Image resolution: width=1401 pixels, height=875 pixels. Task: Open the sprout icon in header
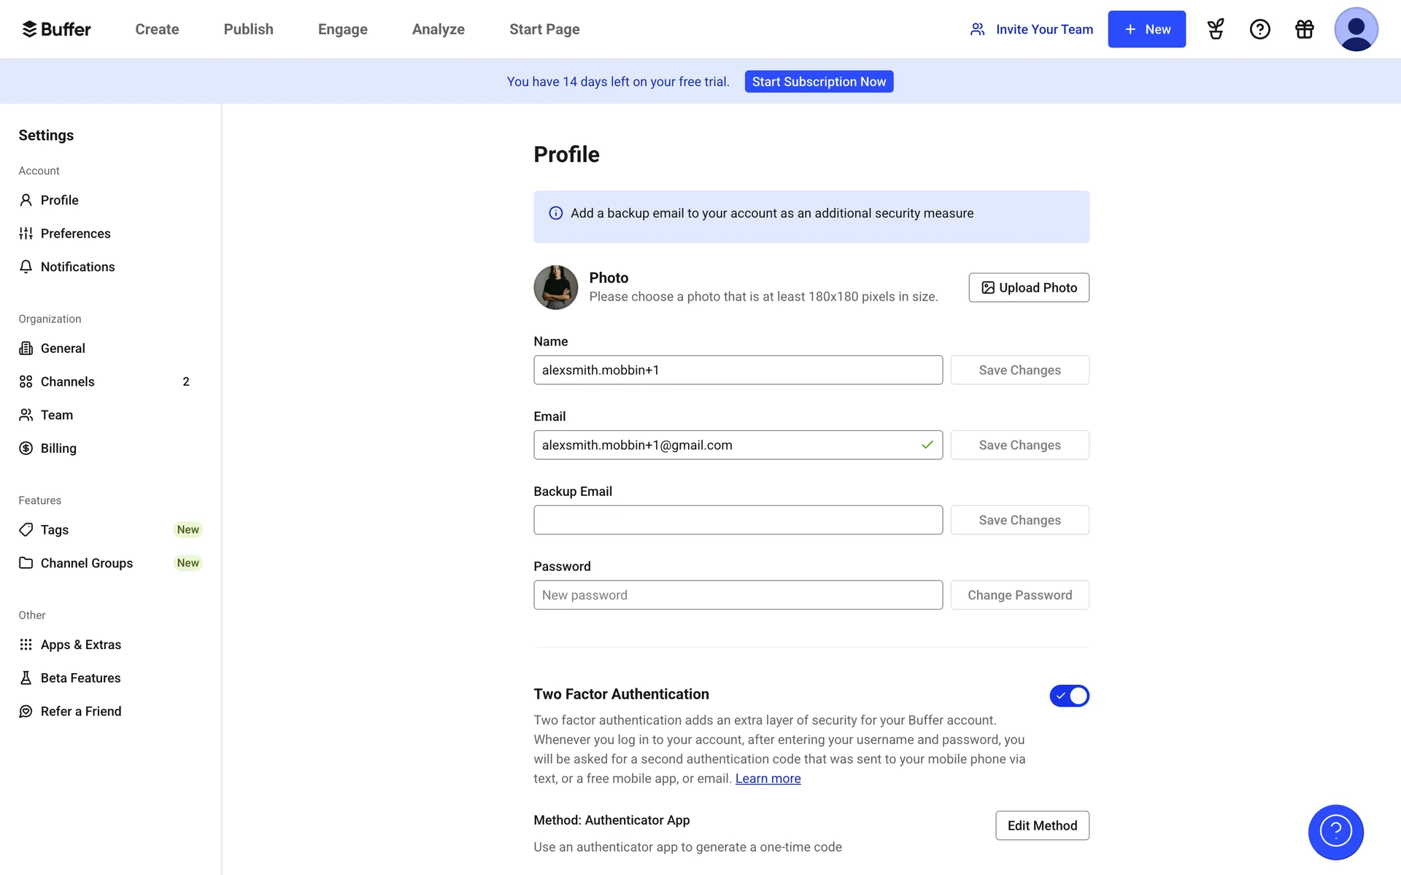click(x=1215, y=29)
